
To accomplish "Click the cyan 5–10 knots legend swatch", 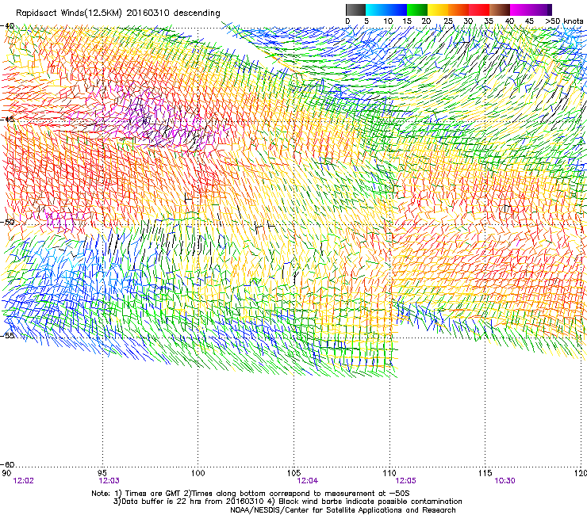I will pos(376,10).
